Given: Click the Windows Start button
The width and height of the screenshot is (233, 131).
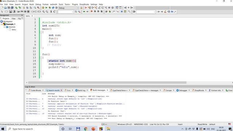Looking at the screenshot, I should tap(3, 129).
